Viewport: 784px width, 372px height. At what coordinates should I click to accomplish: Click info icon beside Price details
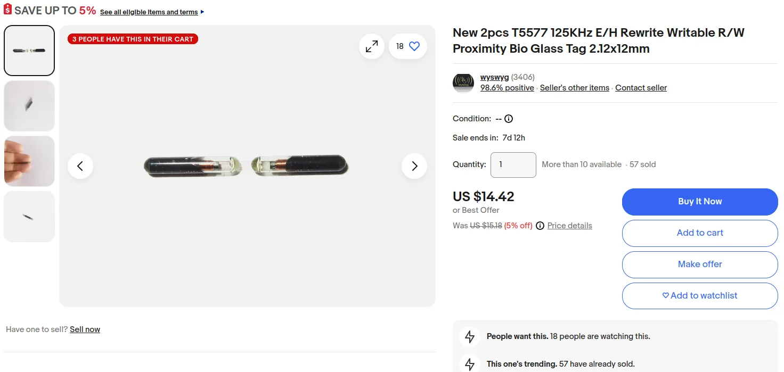point(540,226)
